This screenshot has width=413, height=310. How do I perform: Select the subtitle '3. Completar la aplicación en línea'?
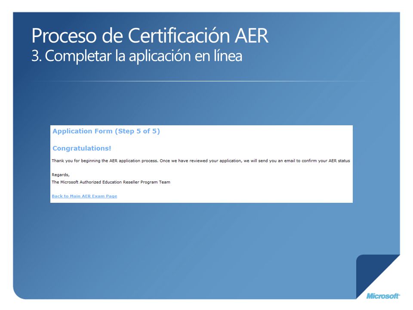pos(137,56)
